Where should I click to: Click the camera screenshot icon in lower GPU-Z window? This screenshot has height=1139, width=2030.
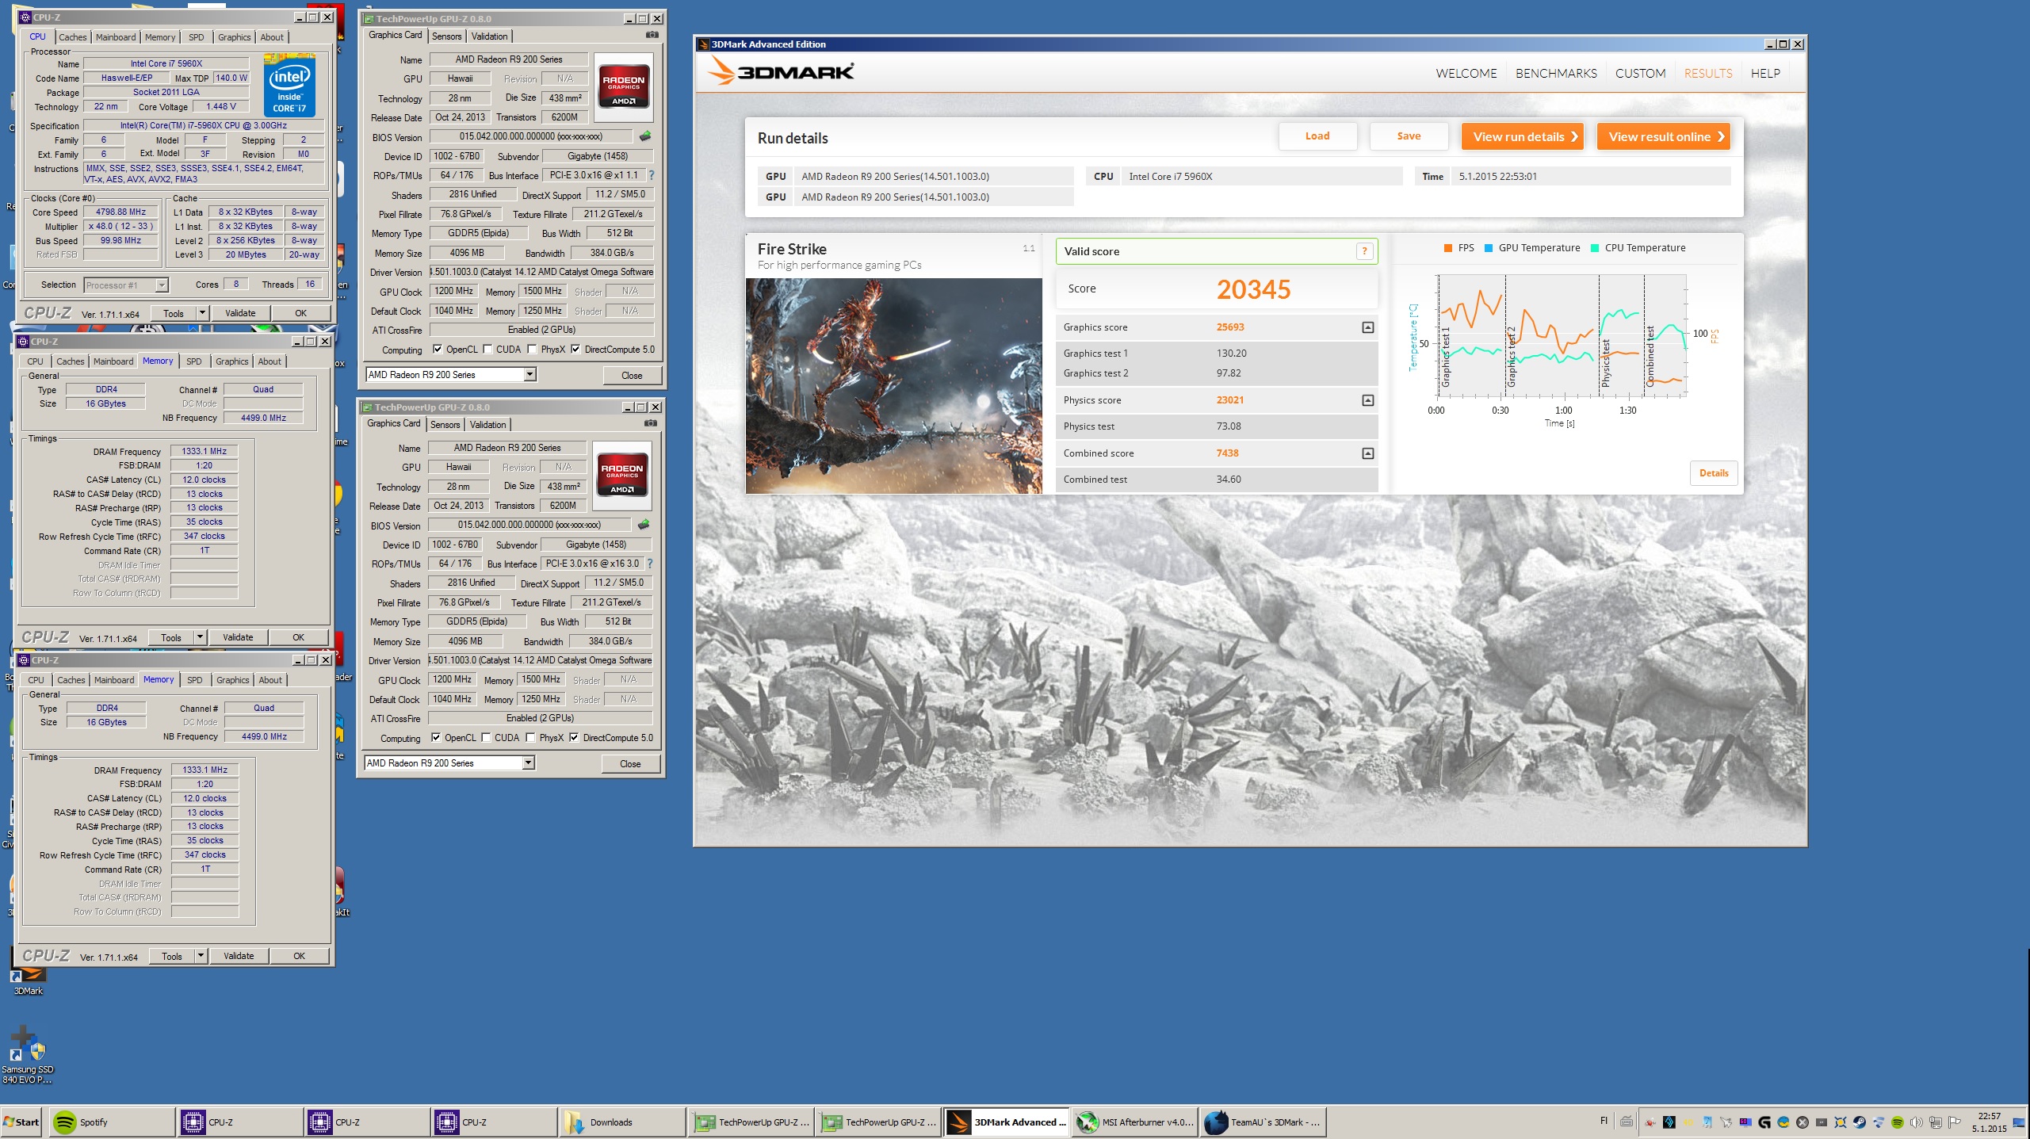[650, 423]
